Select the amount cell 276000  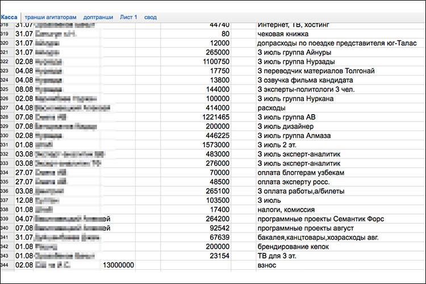(195, 164)
